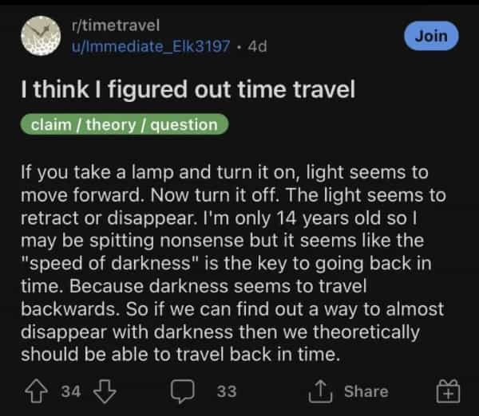Open the post titled I think I figured out time travel
Image resolution: width=479 pixels, height=416 pixels.
187,89
